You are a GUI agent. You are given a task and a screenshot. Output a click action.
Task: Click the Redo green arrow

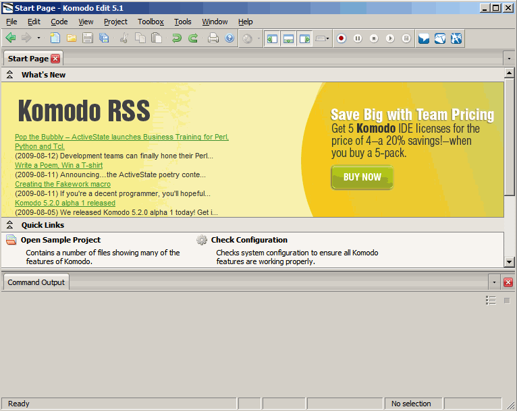193,38
